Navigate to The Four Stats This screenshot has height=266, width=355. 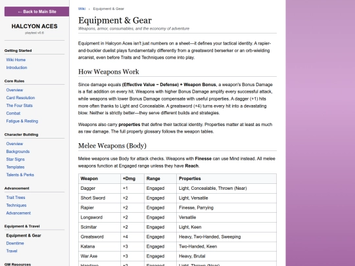click(19, 105)
